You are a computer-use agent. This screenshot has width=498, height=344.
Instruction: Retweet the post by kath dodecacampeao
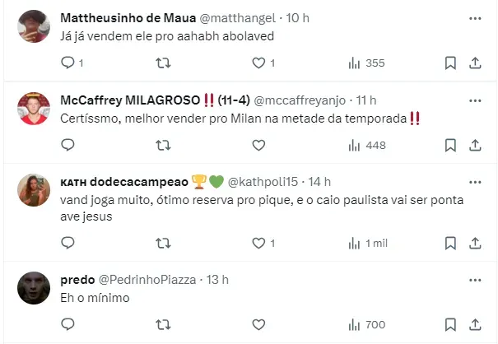point(164,243)
